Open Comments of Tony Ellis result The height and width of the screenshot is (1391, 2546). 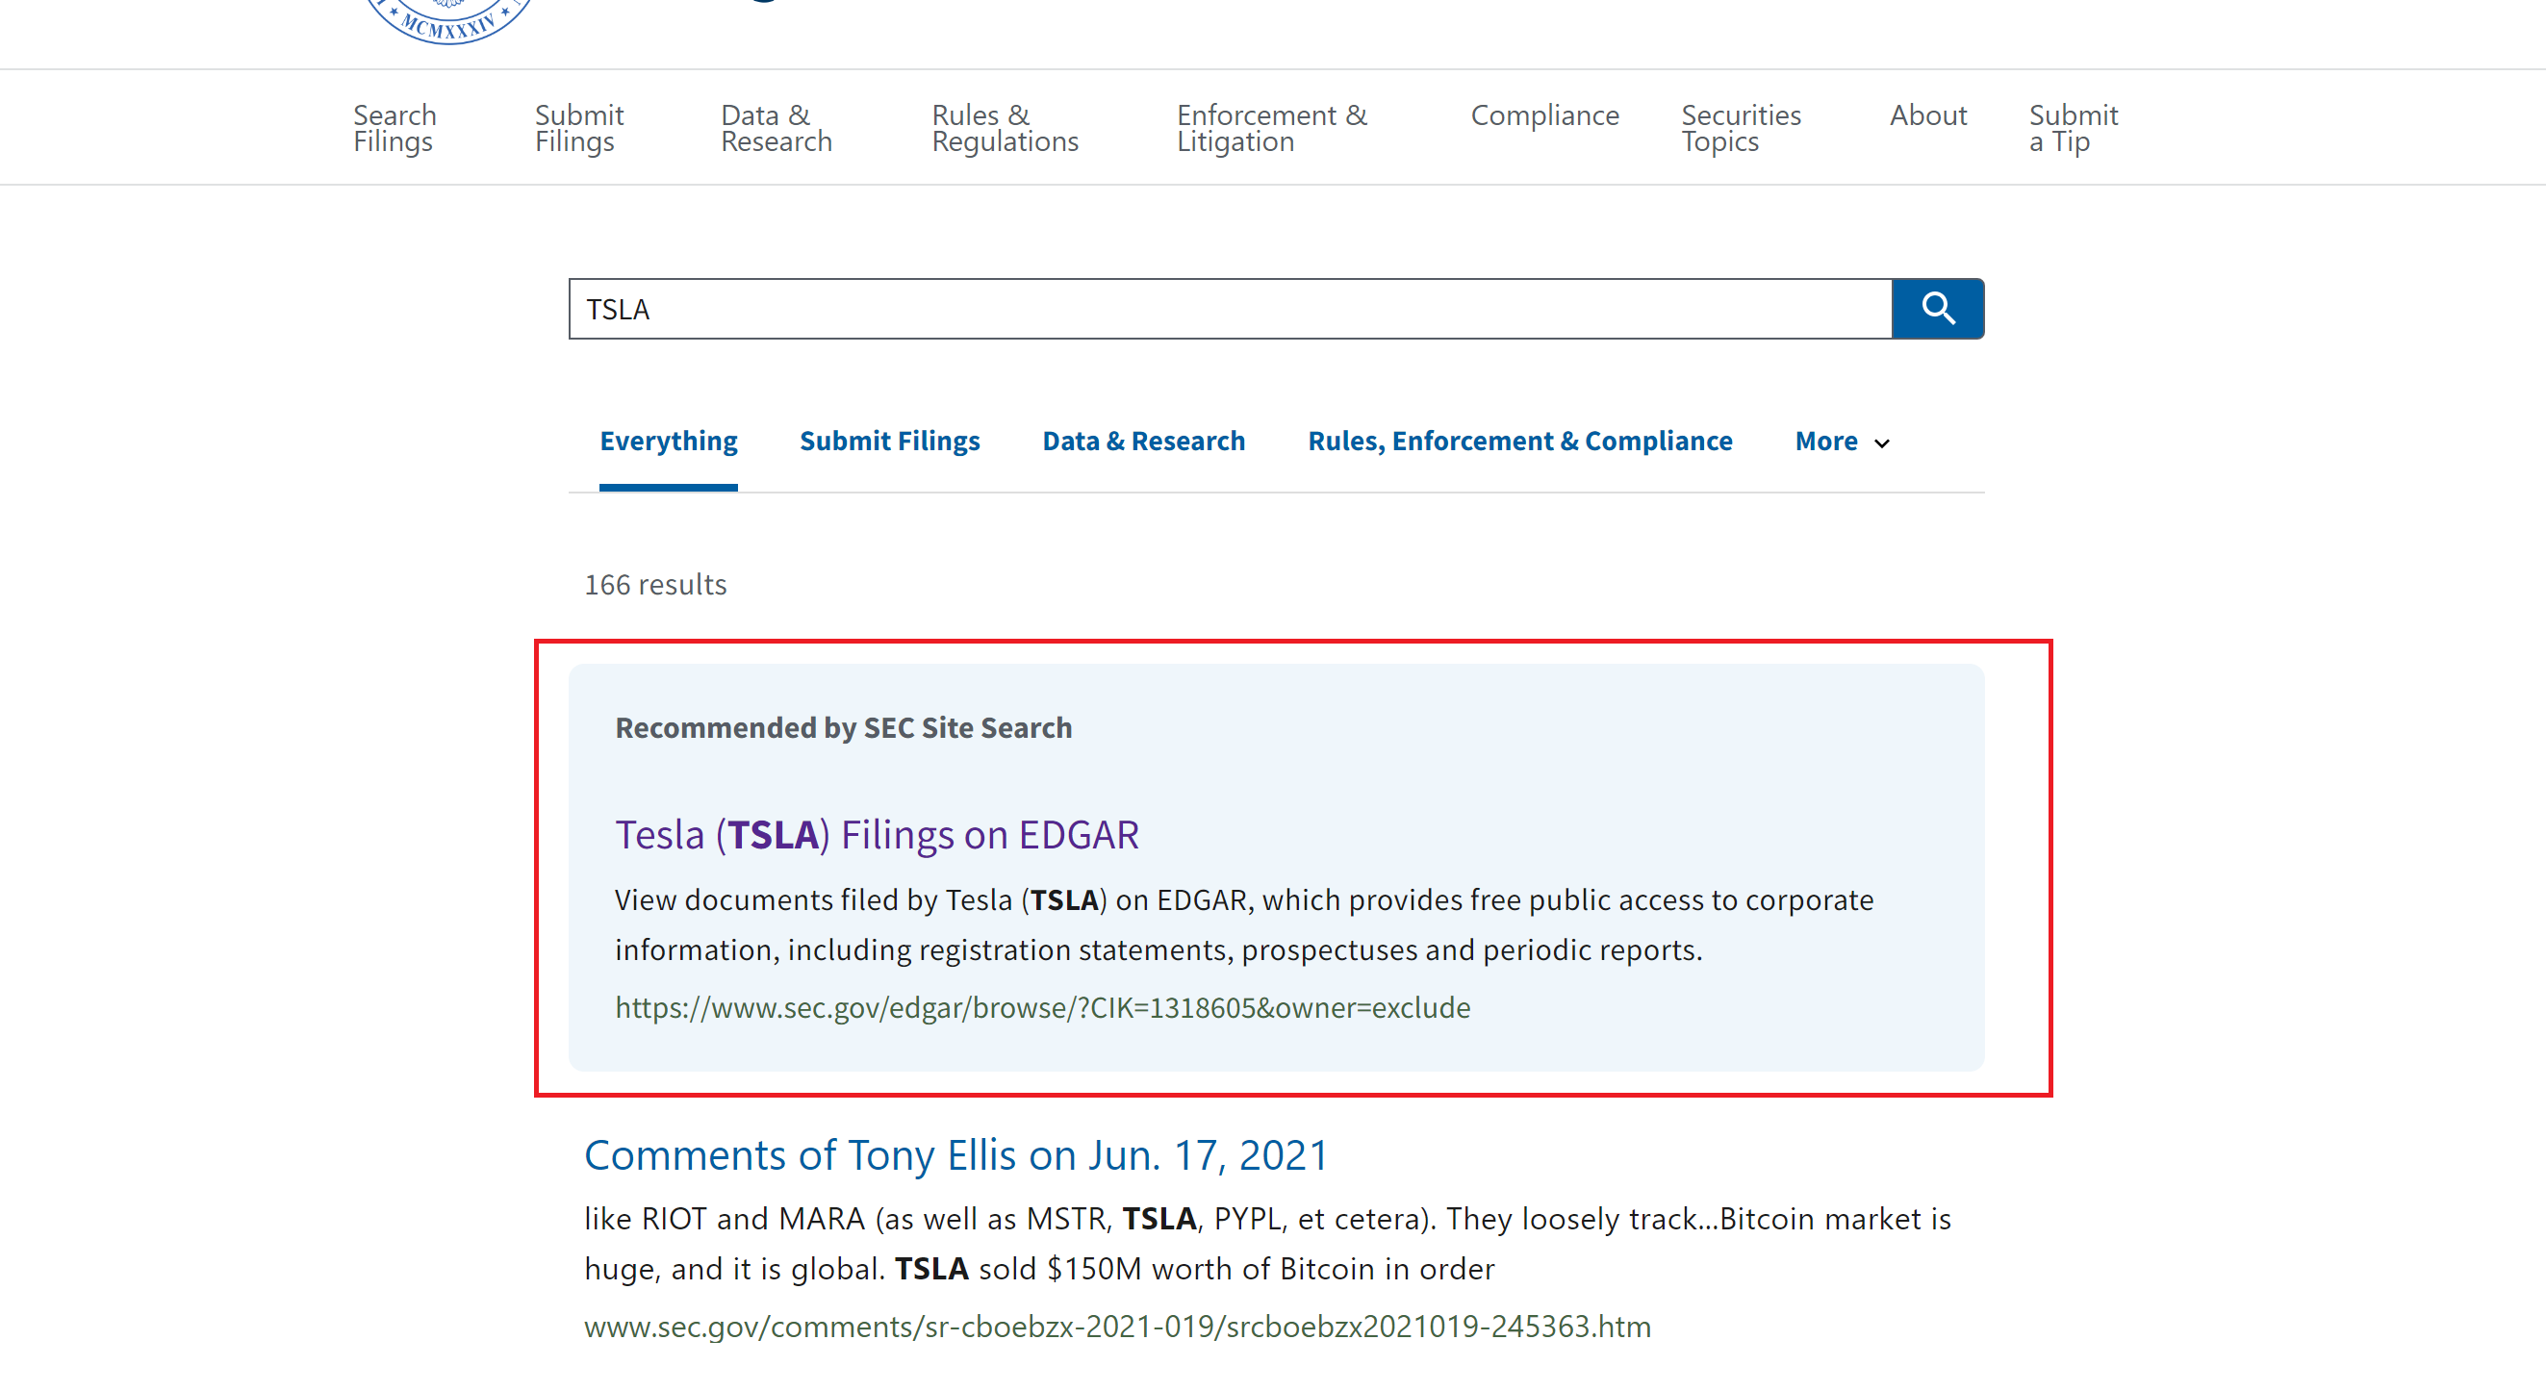[x=955, y=1155]
